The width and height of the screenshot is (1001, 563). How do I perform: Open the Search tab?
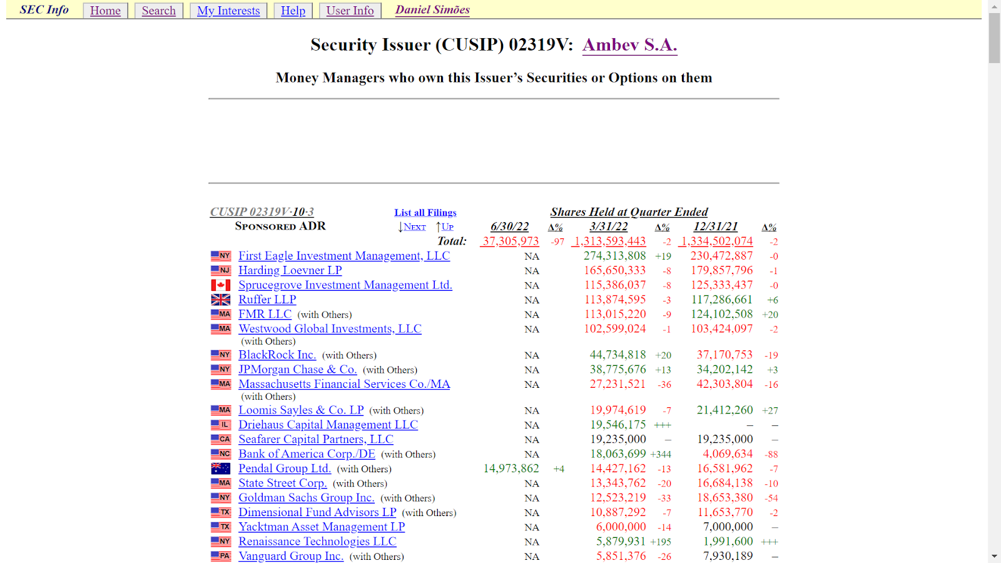click(x=158, y=11)
